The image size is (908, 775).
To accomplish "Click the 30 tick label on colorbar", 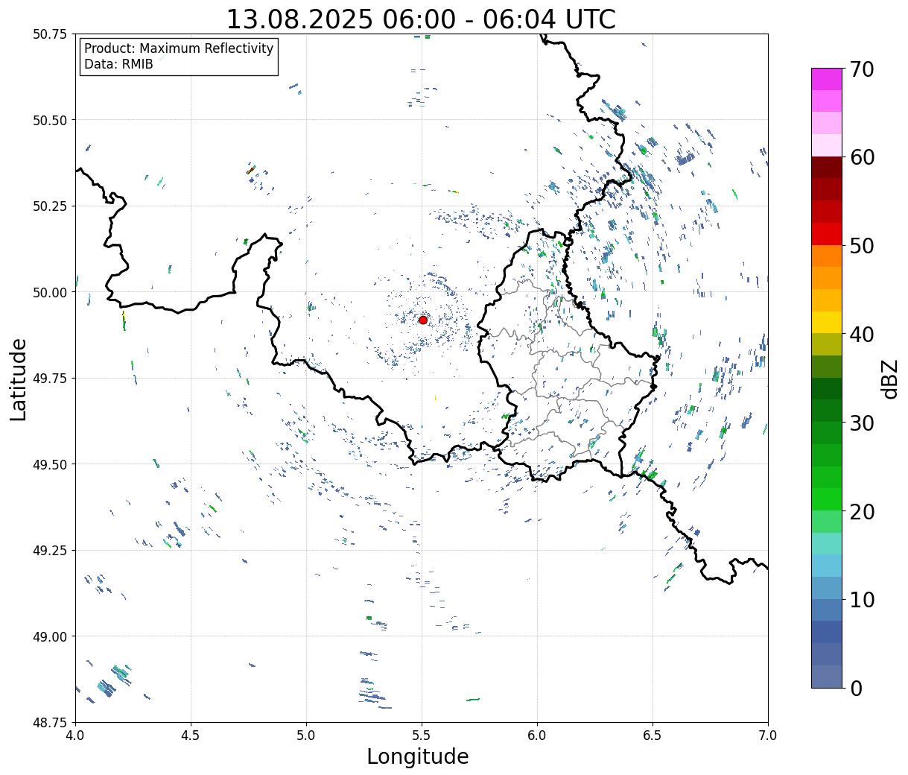I will click(x=860, y=423).
